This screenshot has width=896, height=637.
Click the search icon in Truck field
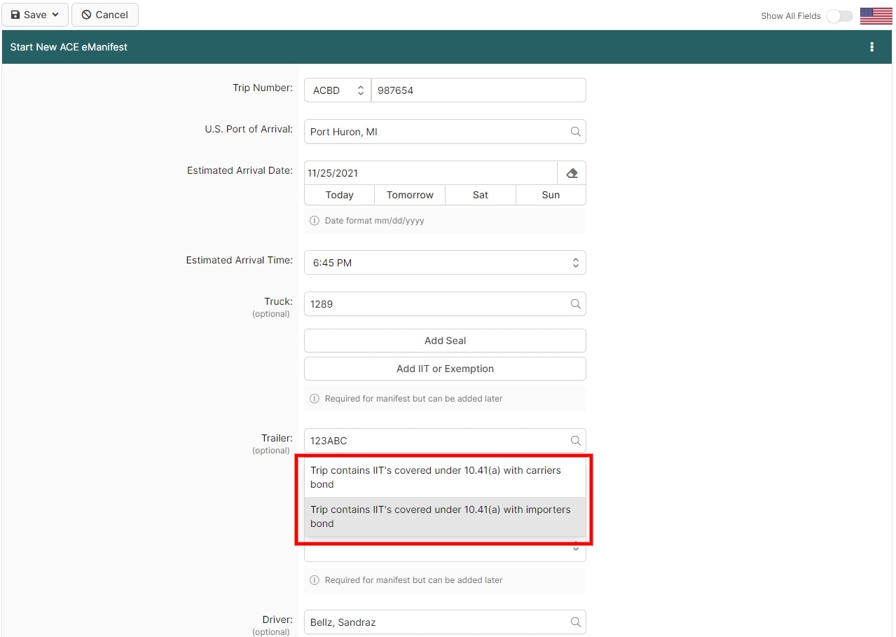pyautogui.click(x=575, y=304)
